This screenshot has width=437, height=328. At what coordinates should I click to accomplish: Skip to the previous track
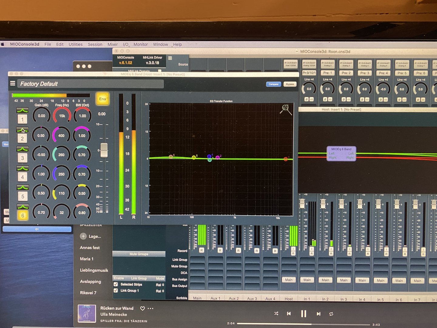pos(289,313)
